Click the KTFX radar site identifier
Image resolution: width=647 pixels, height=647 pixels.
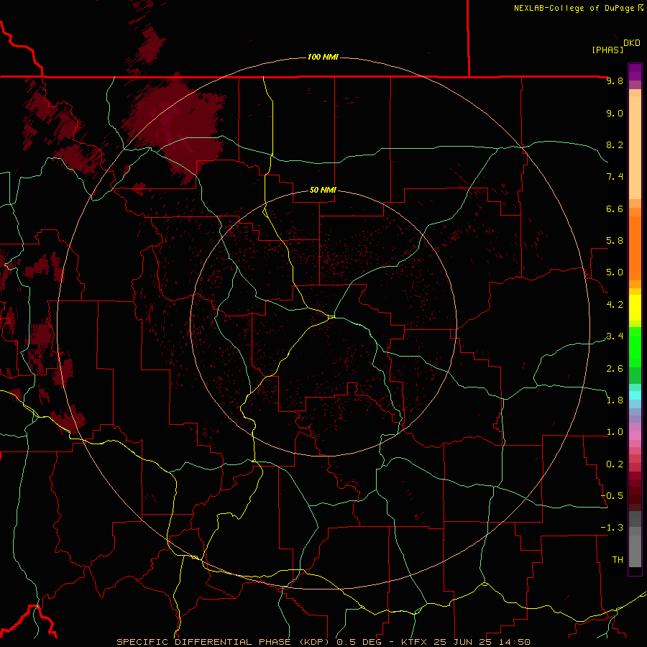point(415,642)
